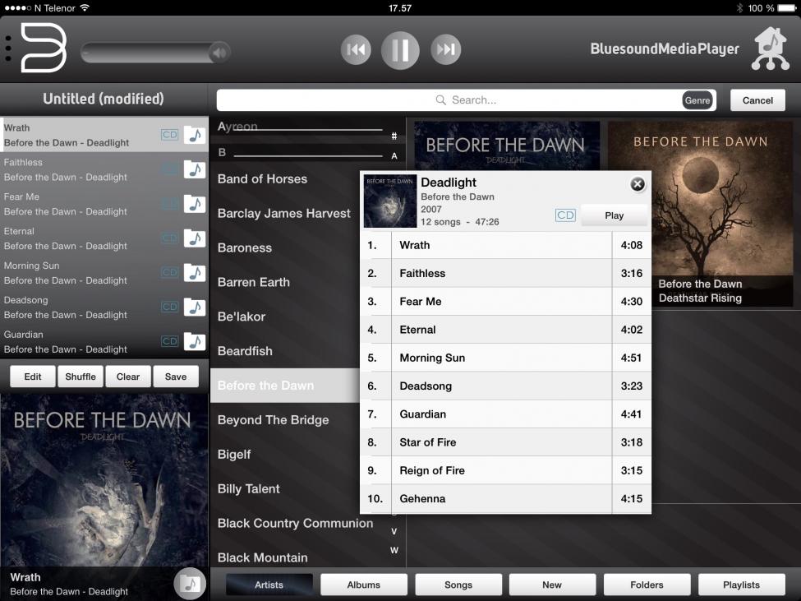Viewport: 801px width, 601px height.
Task: Tap the music note icon for Fear Me
Action: pos(195,204)
